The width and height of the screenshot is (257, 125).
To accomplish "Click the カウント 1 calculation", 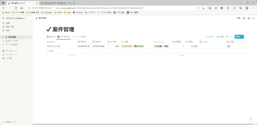I will pos(72,55).
